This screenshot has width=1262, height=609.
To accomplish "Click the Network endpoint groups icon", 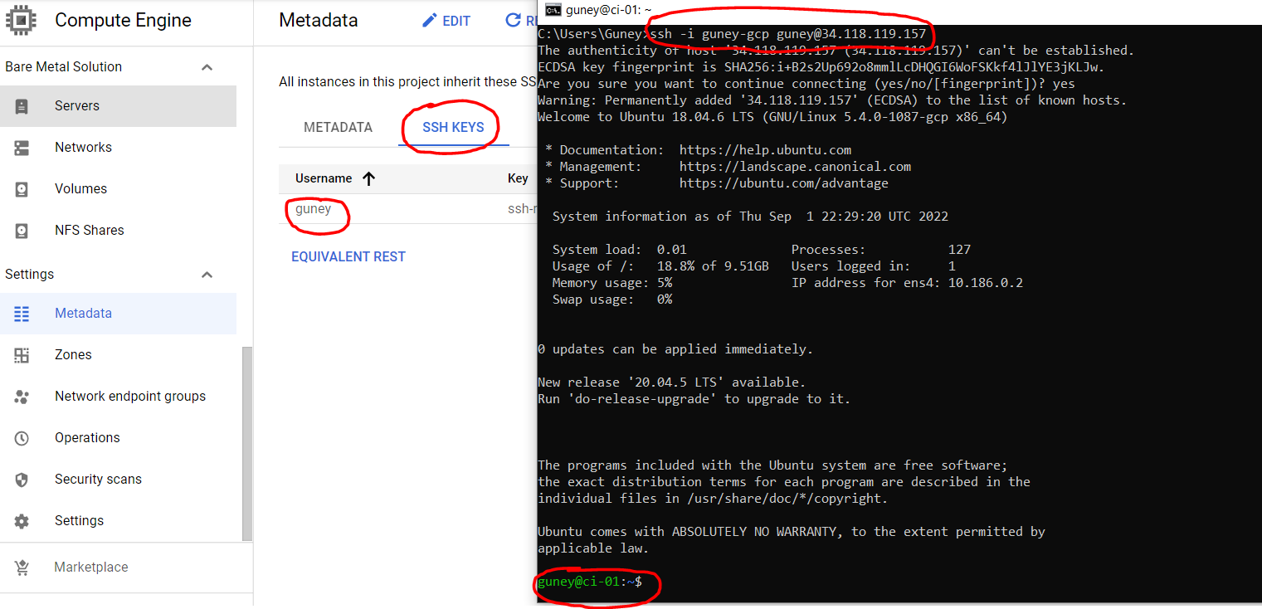I will coord(22,397).
